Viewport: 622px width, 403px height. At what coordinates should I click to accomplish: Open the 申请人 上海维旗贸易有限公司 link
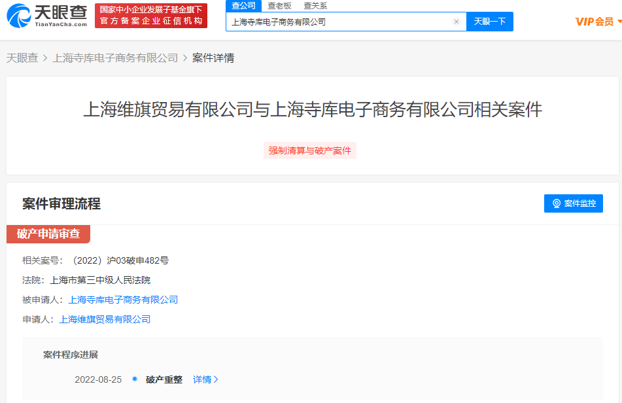pos(105,319)
